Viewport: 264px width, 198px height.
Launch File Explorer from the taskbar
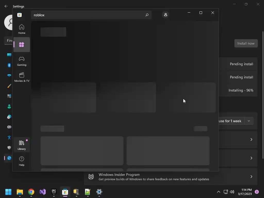(x=20, y=192)
